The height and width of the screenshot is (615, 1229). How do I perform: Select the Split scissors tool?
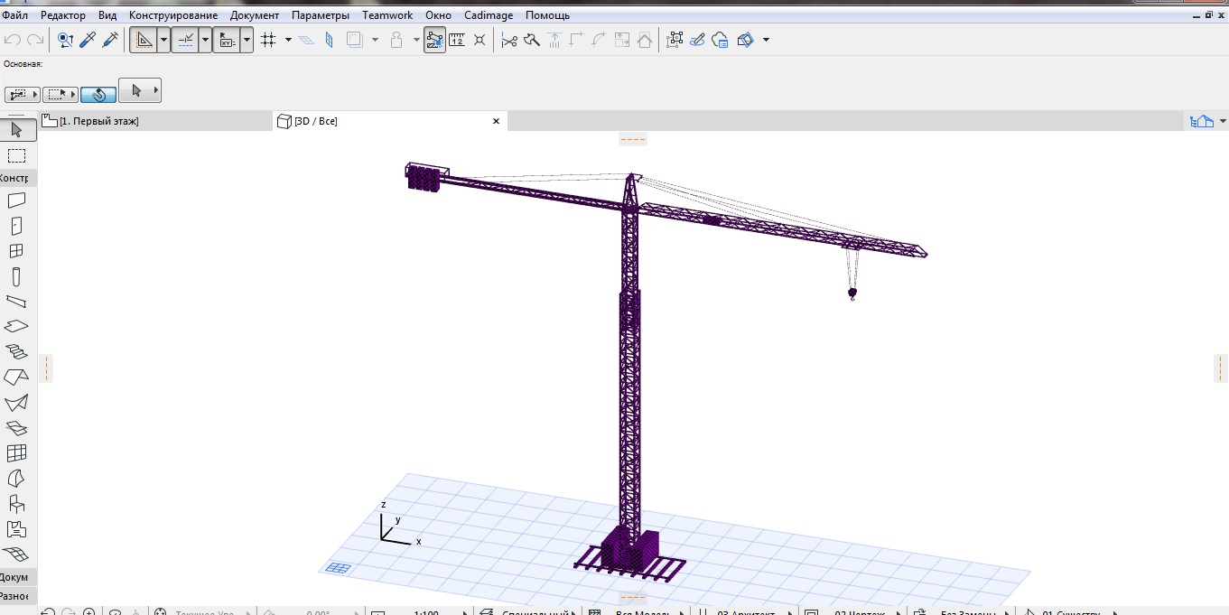coord(509,40)
